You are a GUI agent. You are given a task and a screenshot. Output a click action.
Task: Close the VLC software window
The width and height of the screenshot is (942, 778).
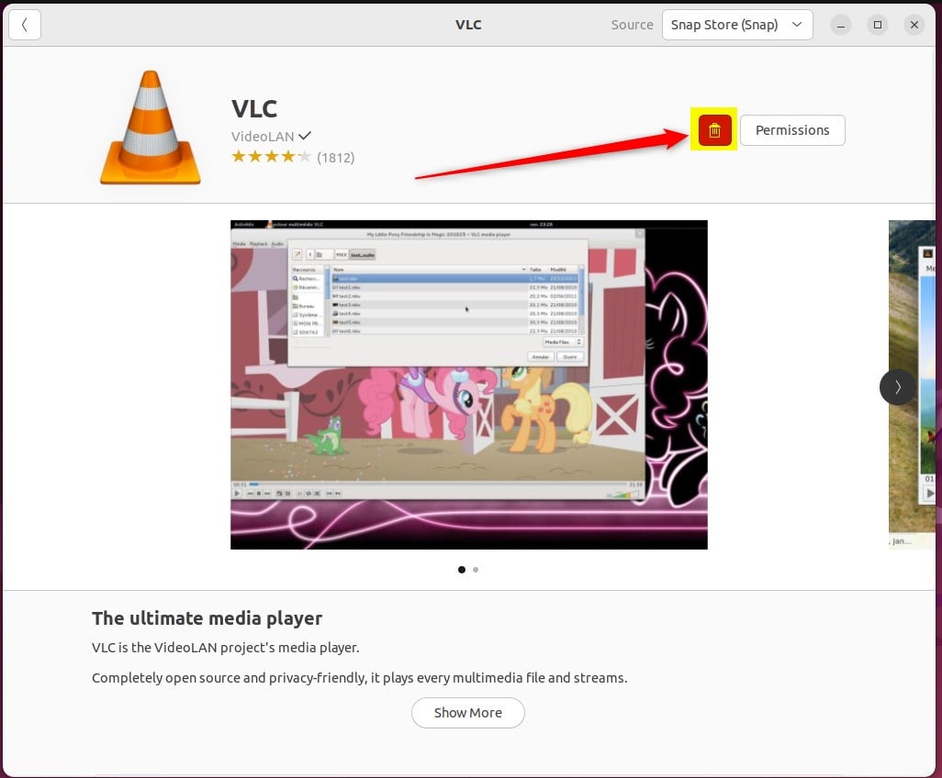(x=914, y=25)
